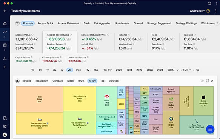Click the hash grid icon in chart header
Viewport: 220px width, 139px height.
[202, 81]
